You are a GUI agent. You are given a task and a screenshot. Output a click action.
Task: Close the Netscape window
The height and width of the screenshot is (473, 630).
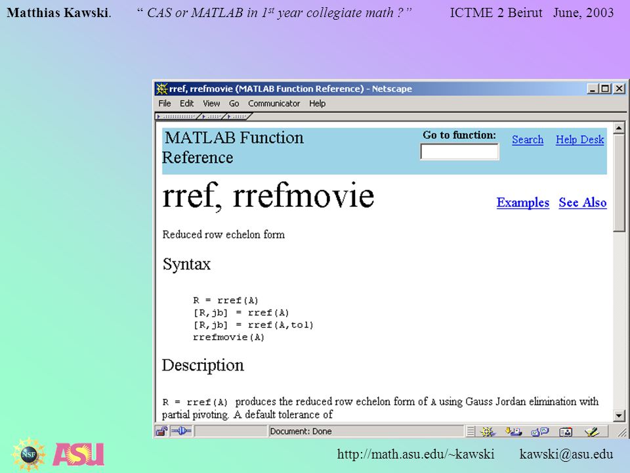click(619, 89)
